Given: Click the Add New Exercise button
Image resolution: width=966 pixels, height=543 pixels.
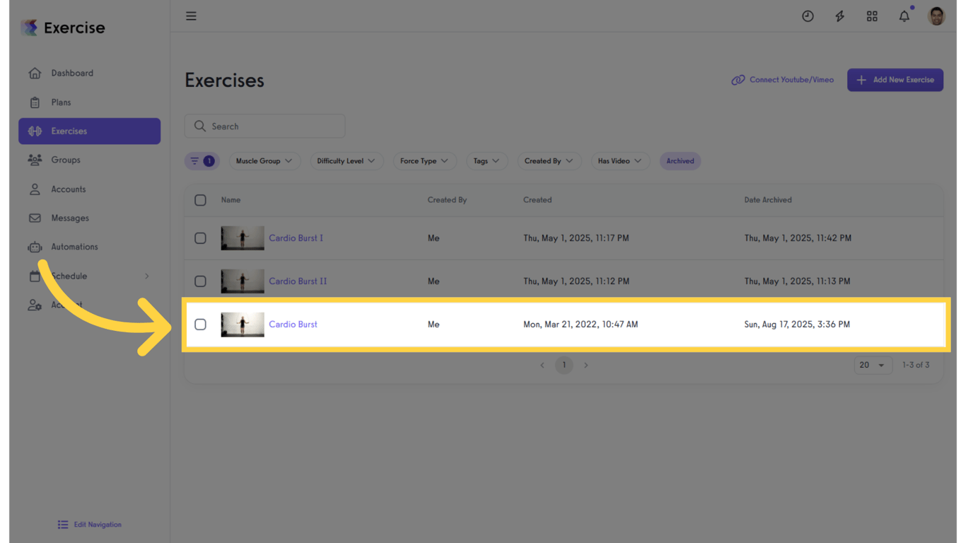Looking at the screenshot, I should [x=895, y=80].
